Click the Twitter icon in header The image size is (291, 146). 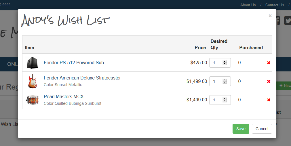(288, 20)
